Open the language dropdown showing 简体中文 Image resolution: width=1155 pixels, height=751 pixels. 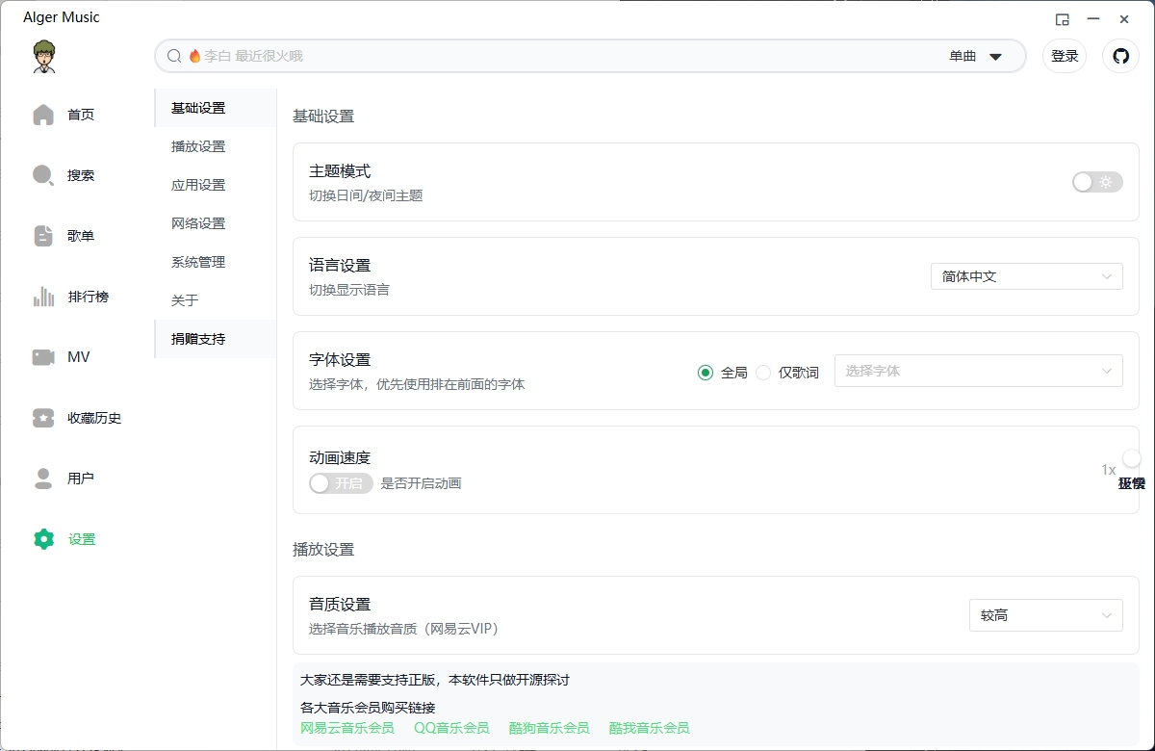tap(1026, 276)
